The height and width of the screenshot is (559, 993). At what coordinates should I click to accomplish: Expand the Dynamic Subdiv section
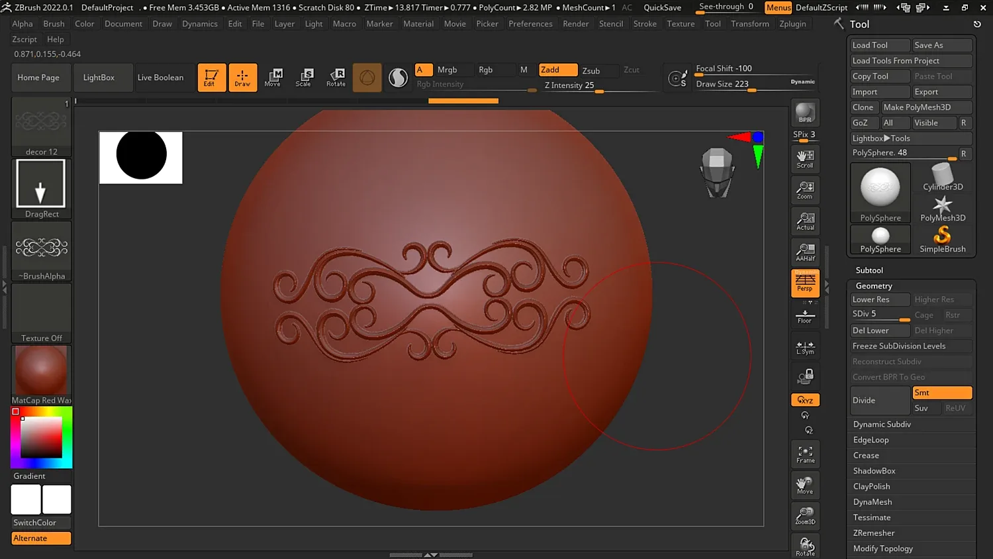tap(882, 425)
